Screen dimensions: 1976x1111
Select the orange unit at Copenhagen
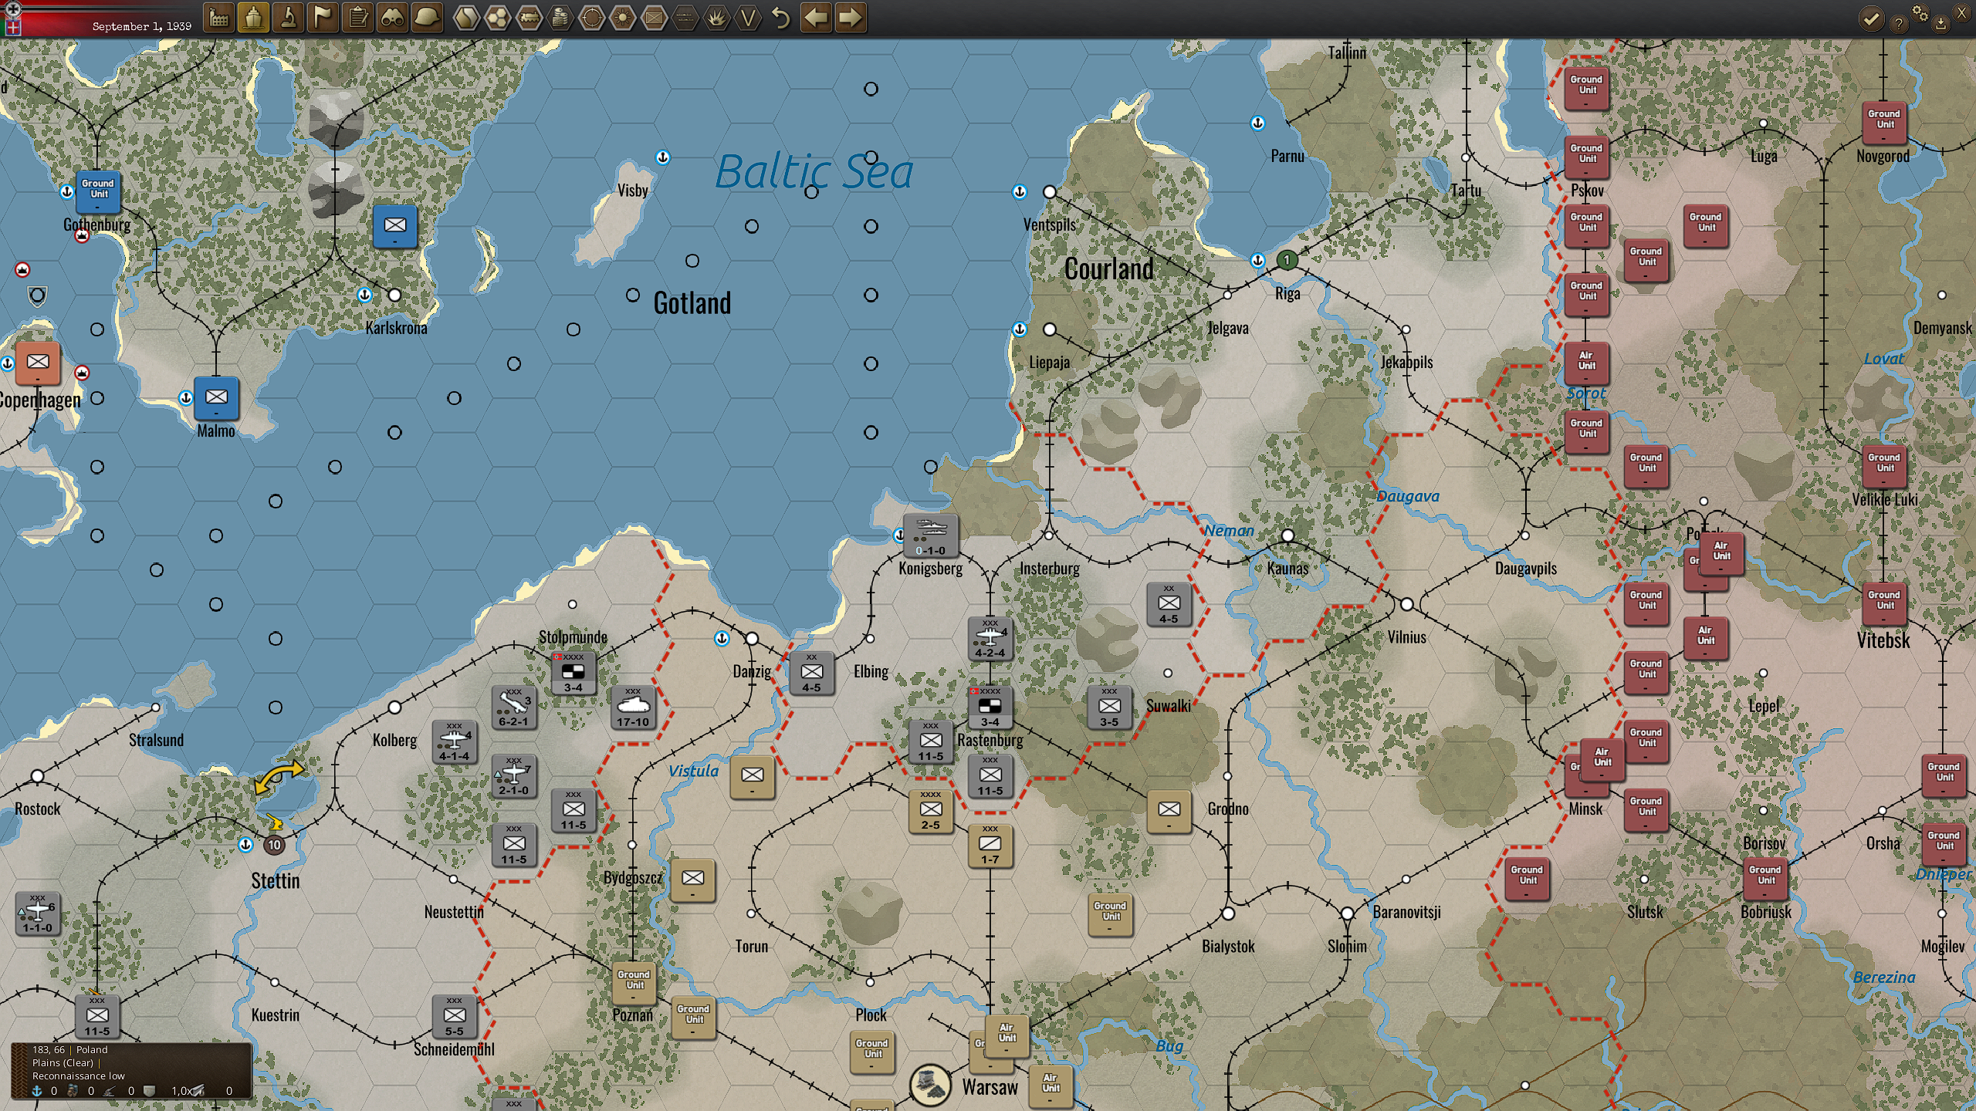(38, 363)
